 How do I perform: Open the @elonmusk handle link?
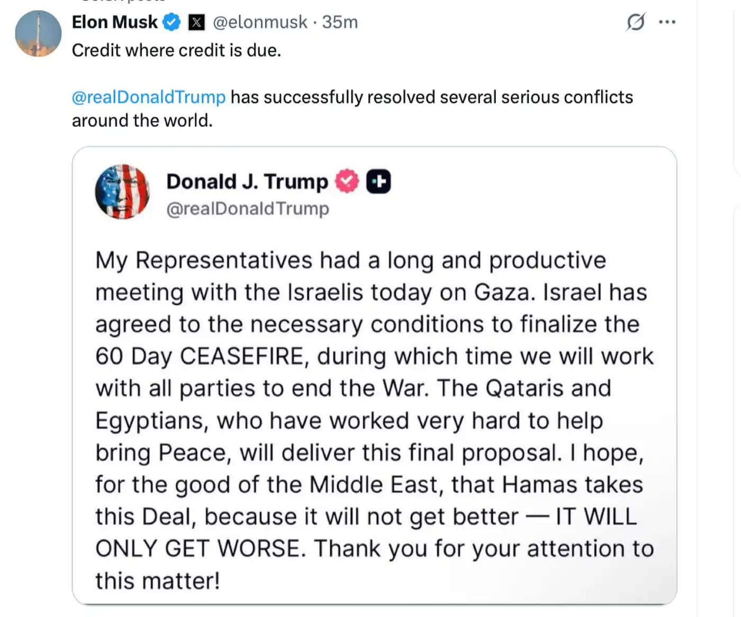point(260,22)
